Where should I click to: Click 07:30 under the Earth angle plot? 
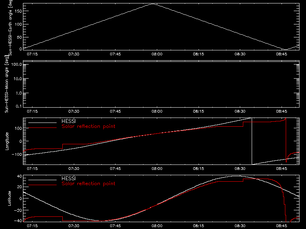coord(74,54)
